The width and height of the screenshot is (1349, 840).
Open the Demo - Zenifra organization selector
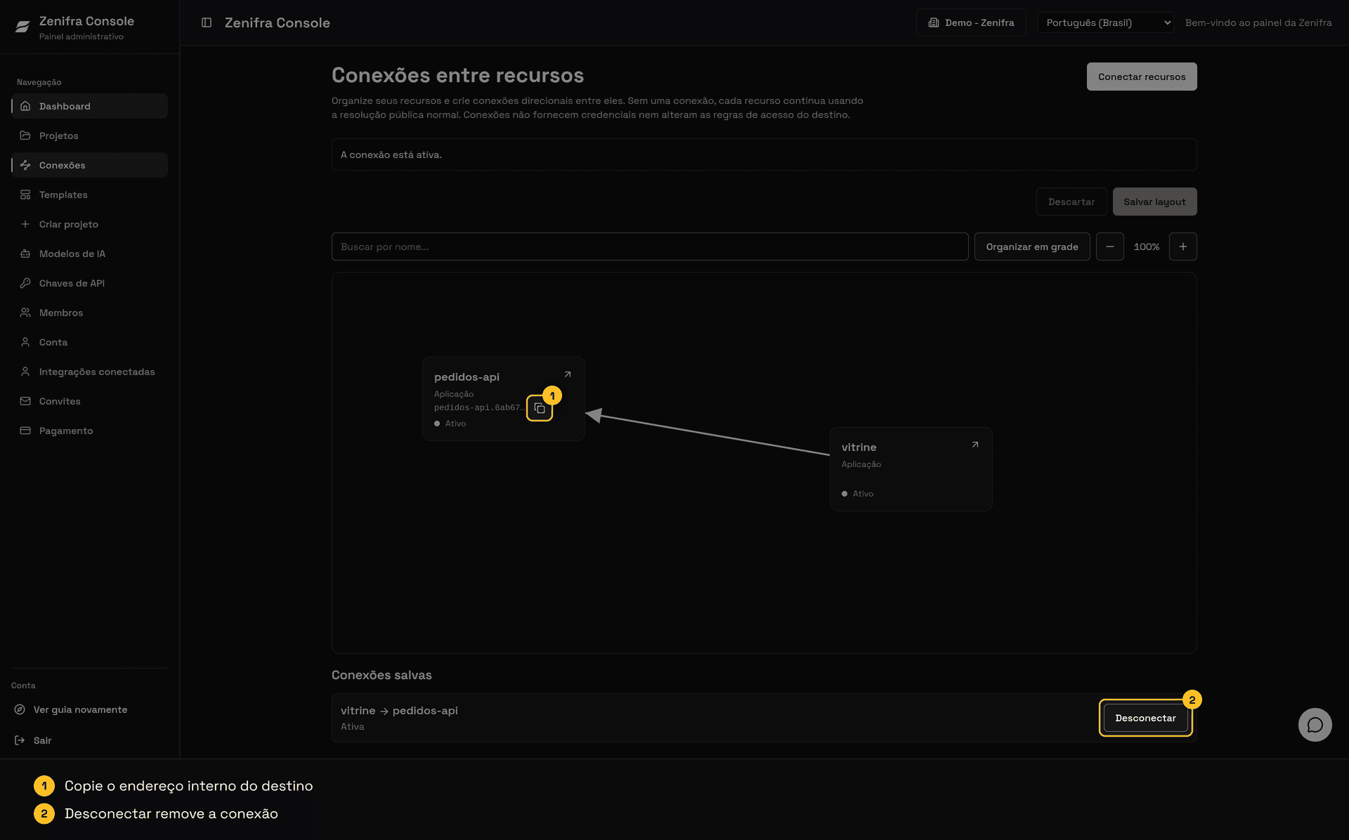(971, 22)
